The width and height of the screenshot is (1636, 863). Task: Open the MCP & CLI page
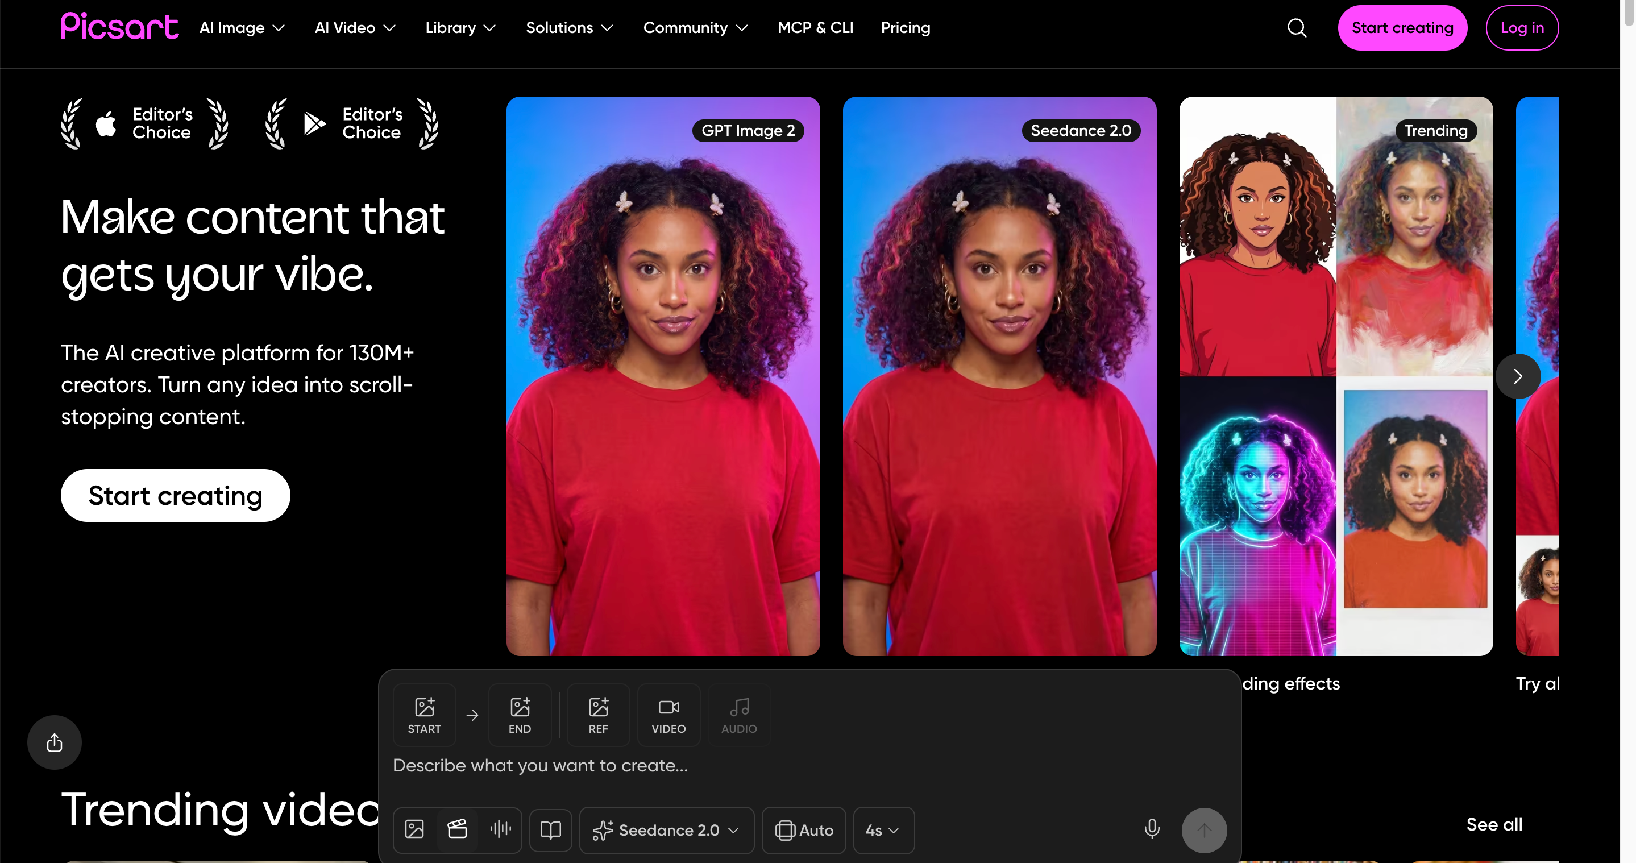coord(816,28)
